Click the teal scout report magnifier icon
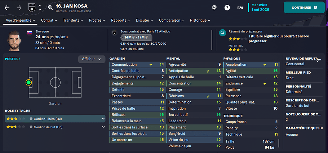Screen dimensions: 328x153 pos(222,32)
